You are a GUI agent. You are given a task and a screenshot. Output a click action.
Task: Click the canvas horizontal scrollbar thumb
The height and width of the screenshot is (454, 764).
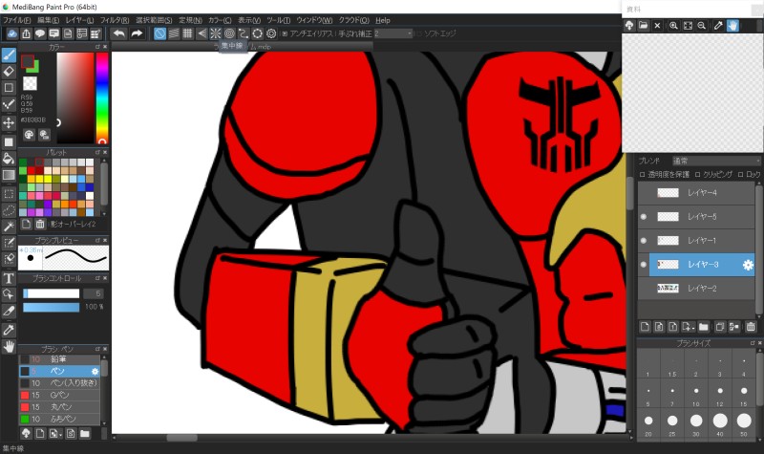(182, 438)
